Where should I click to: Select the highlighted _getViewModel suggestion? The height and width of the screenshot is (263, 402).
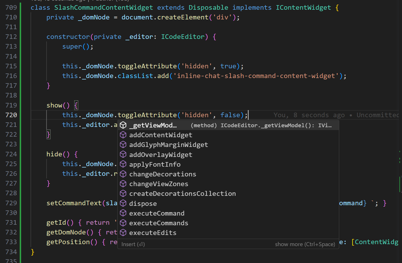coord(153,125)
